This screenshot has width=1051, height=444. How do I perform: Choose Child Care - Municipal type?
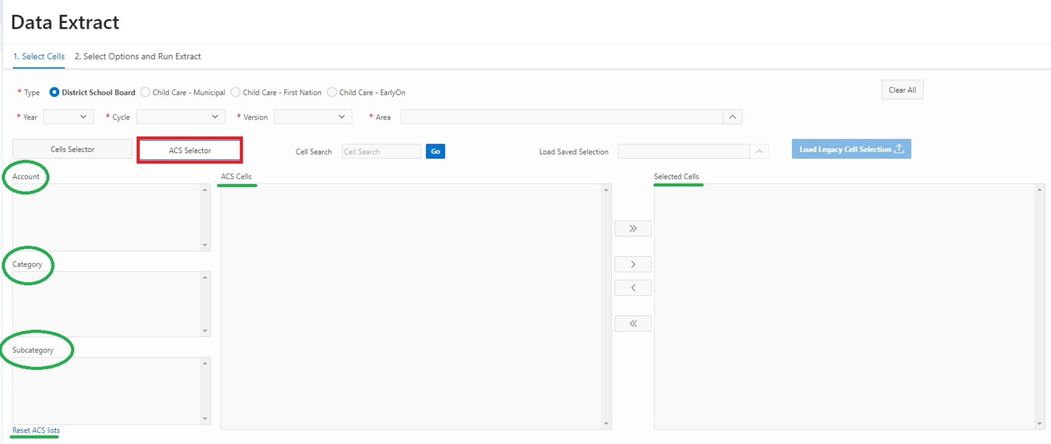coord(145,92)
